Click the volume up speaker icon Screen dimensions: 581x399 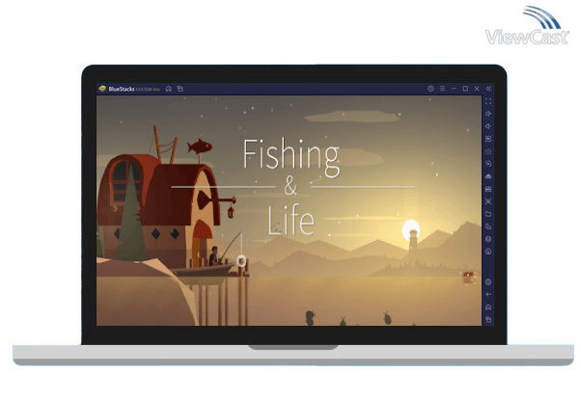(488, 114)
